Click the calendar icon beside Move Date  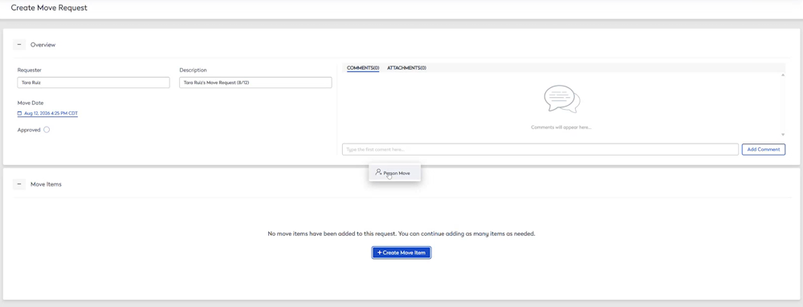(x=20, y=113)
